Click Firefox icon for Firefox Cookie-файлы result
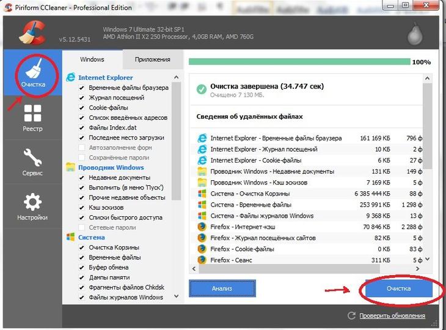 202,249
